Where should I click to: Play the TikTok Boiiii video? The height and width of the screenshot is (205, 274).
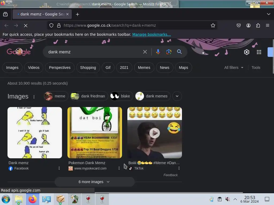tap(154, 133)
